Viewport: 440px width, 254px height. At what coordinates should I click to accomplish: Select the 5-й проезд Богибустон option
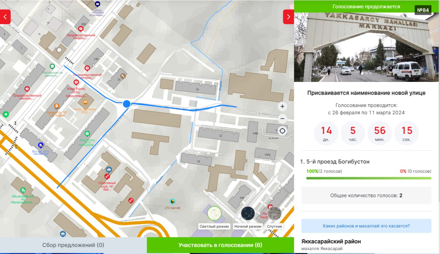[338, 161]
